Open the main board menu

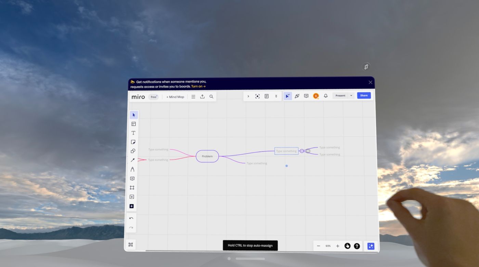[x=193, y=97]
